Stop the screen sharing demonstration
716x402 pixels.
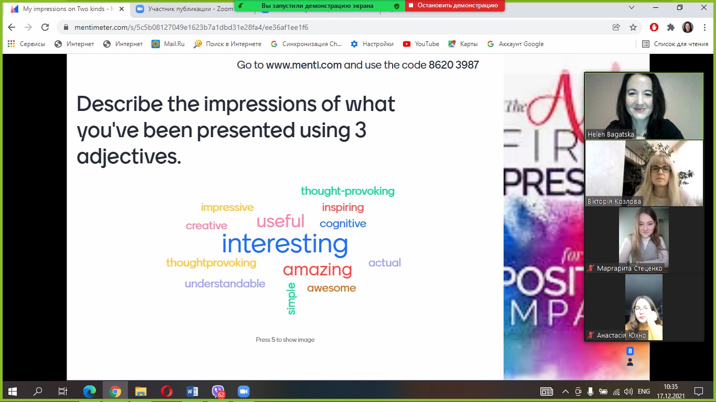tap(454, 5)
